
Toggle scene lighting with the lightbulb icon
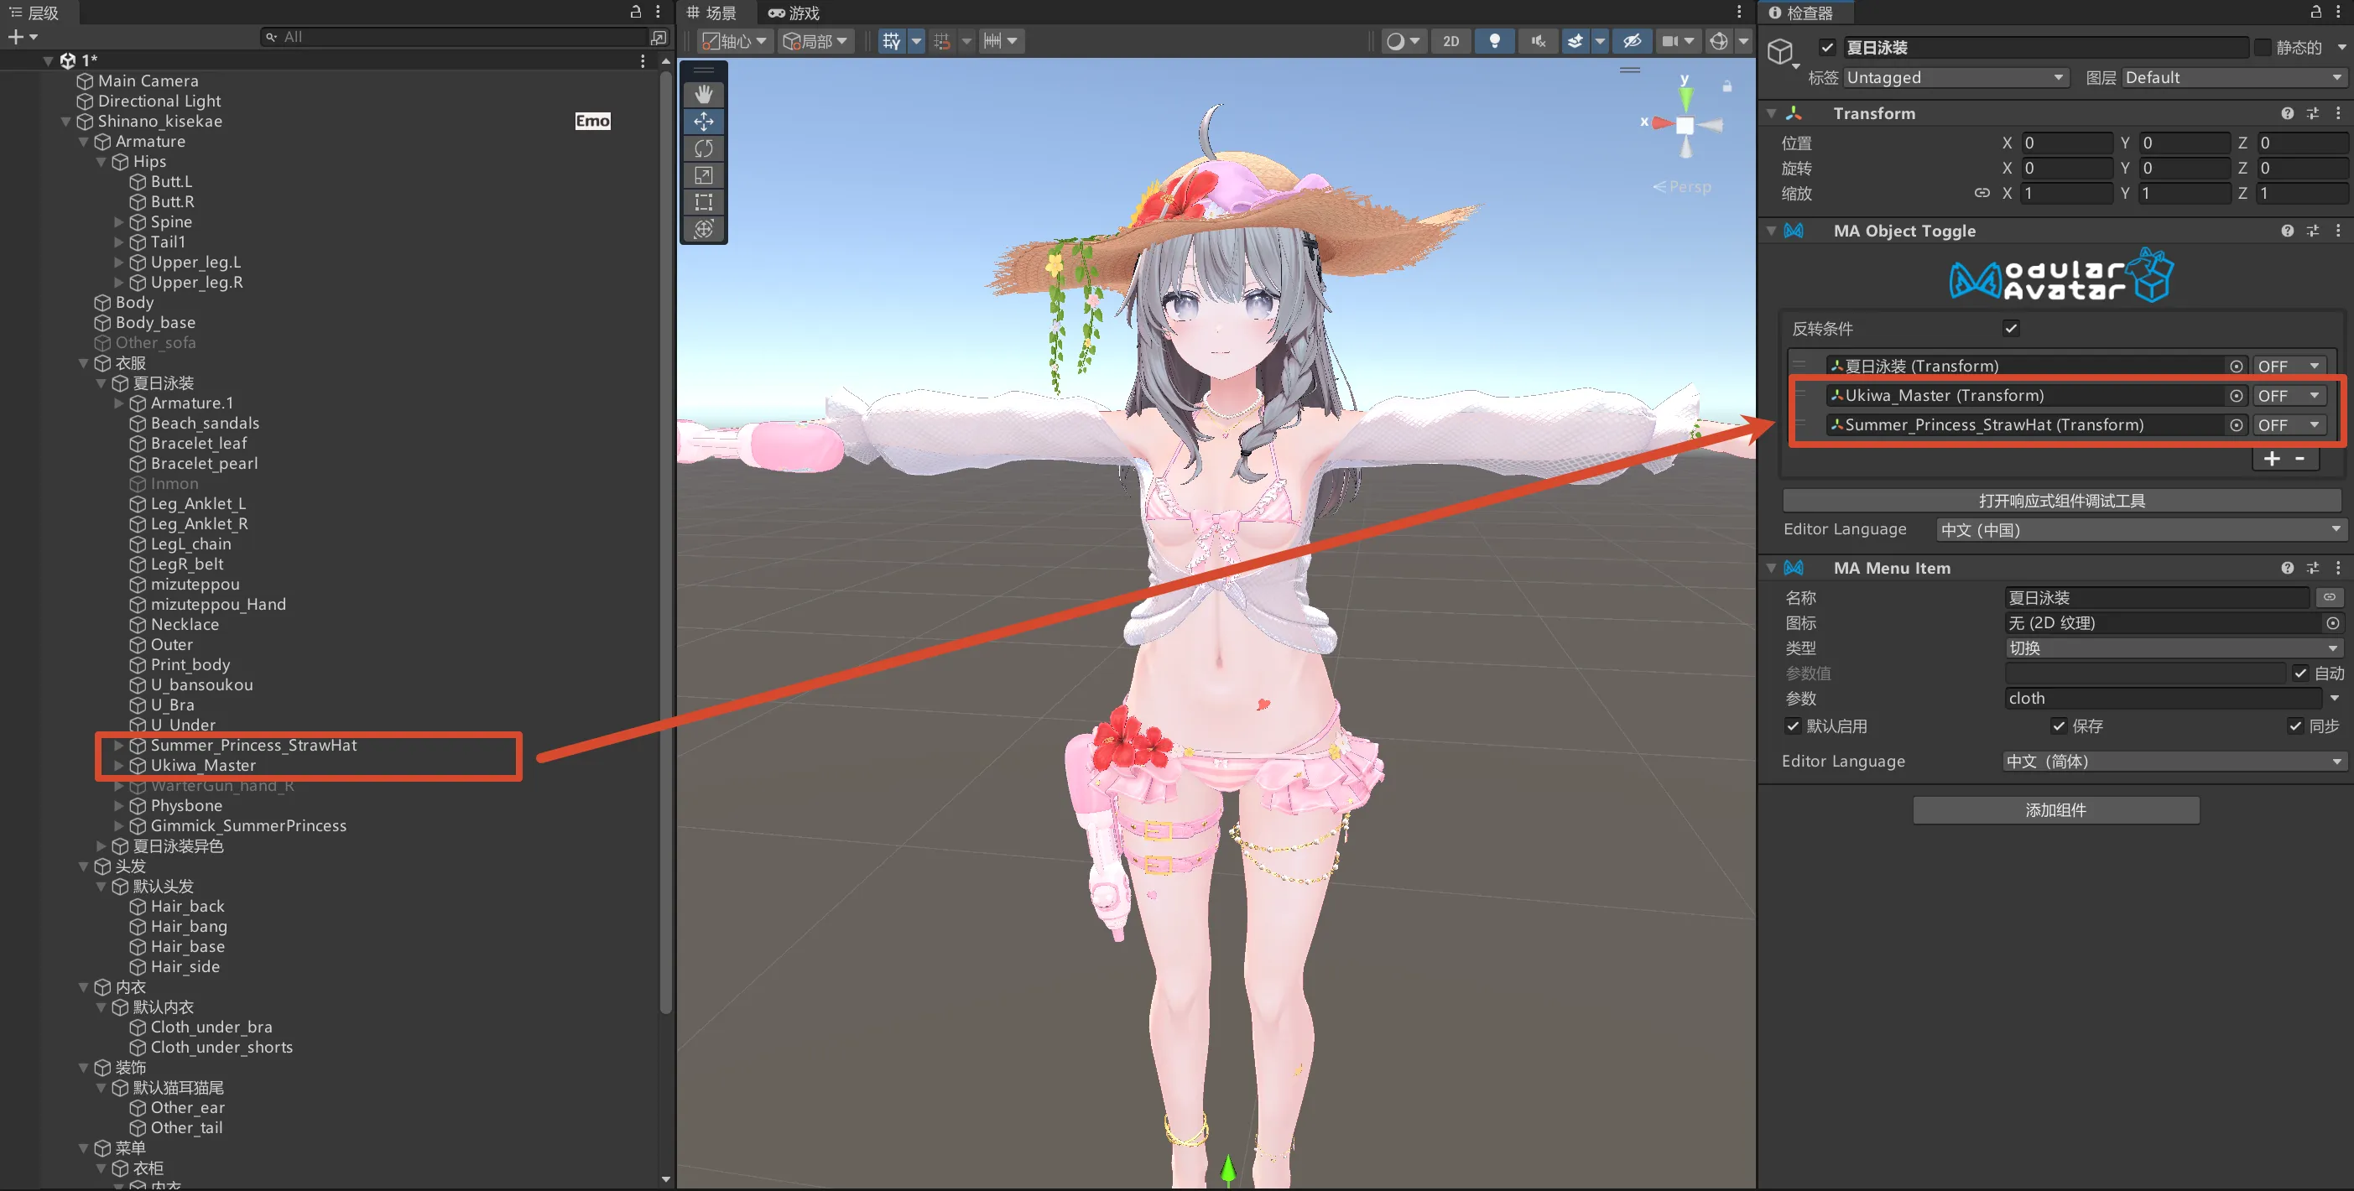pyautogui.click(x=1494, y=41)
